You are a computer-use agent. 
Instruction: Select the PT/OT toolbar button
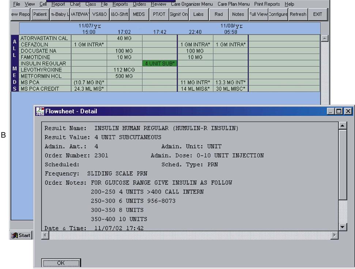pyautogui.click(x=159, y=15)
